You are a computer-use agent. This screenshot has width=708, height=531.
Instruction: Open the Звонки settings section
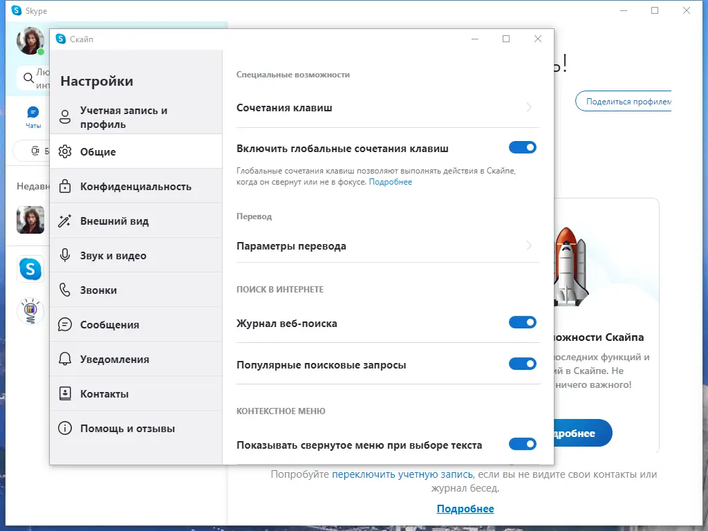point(136,290)
